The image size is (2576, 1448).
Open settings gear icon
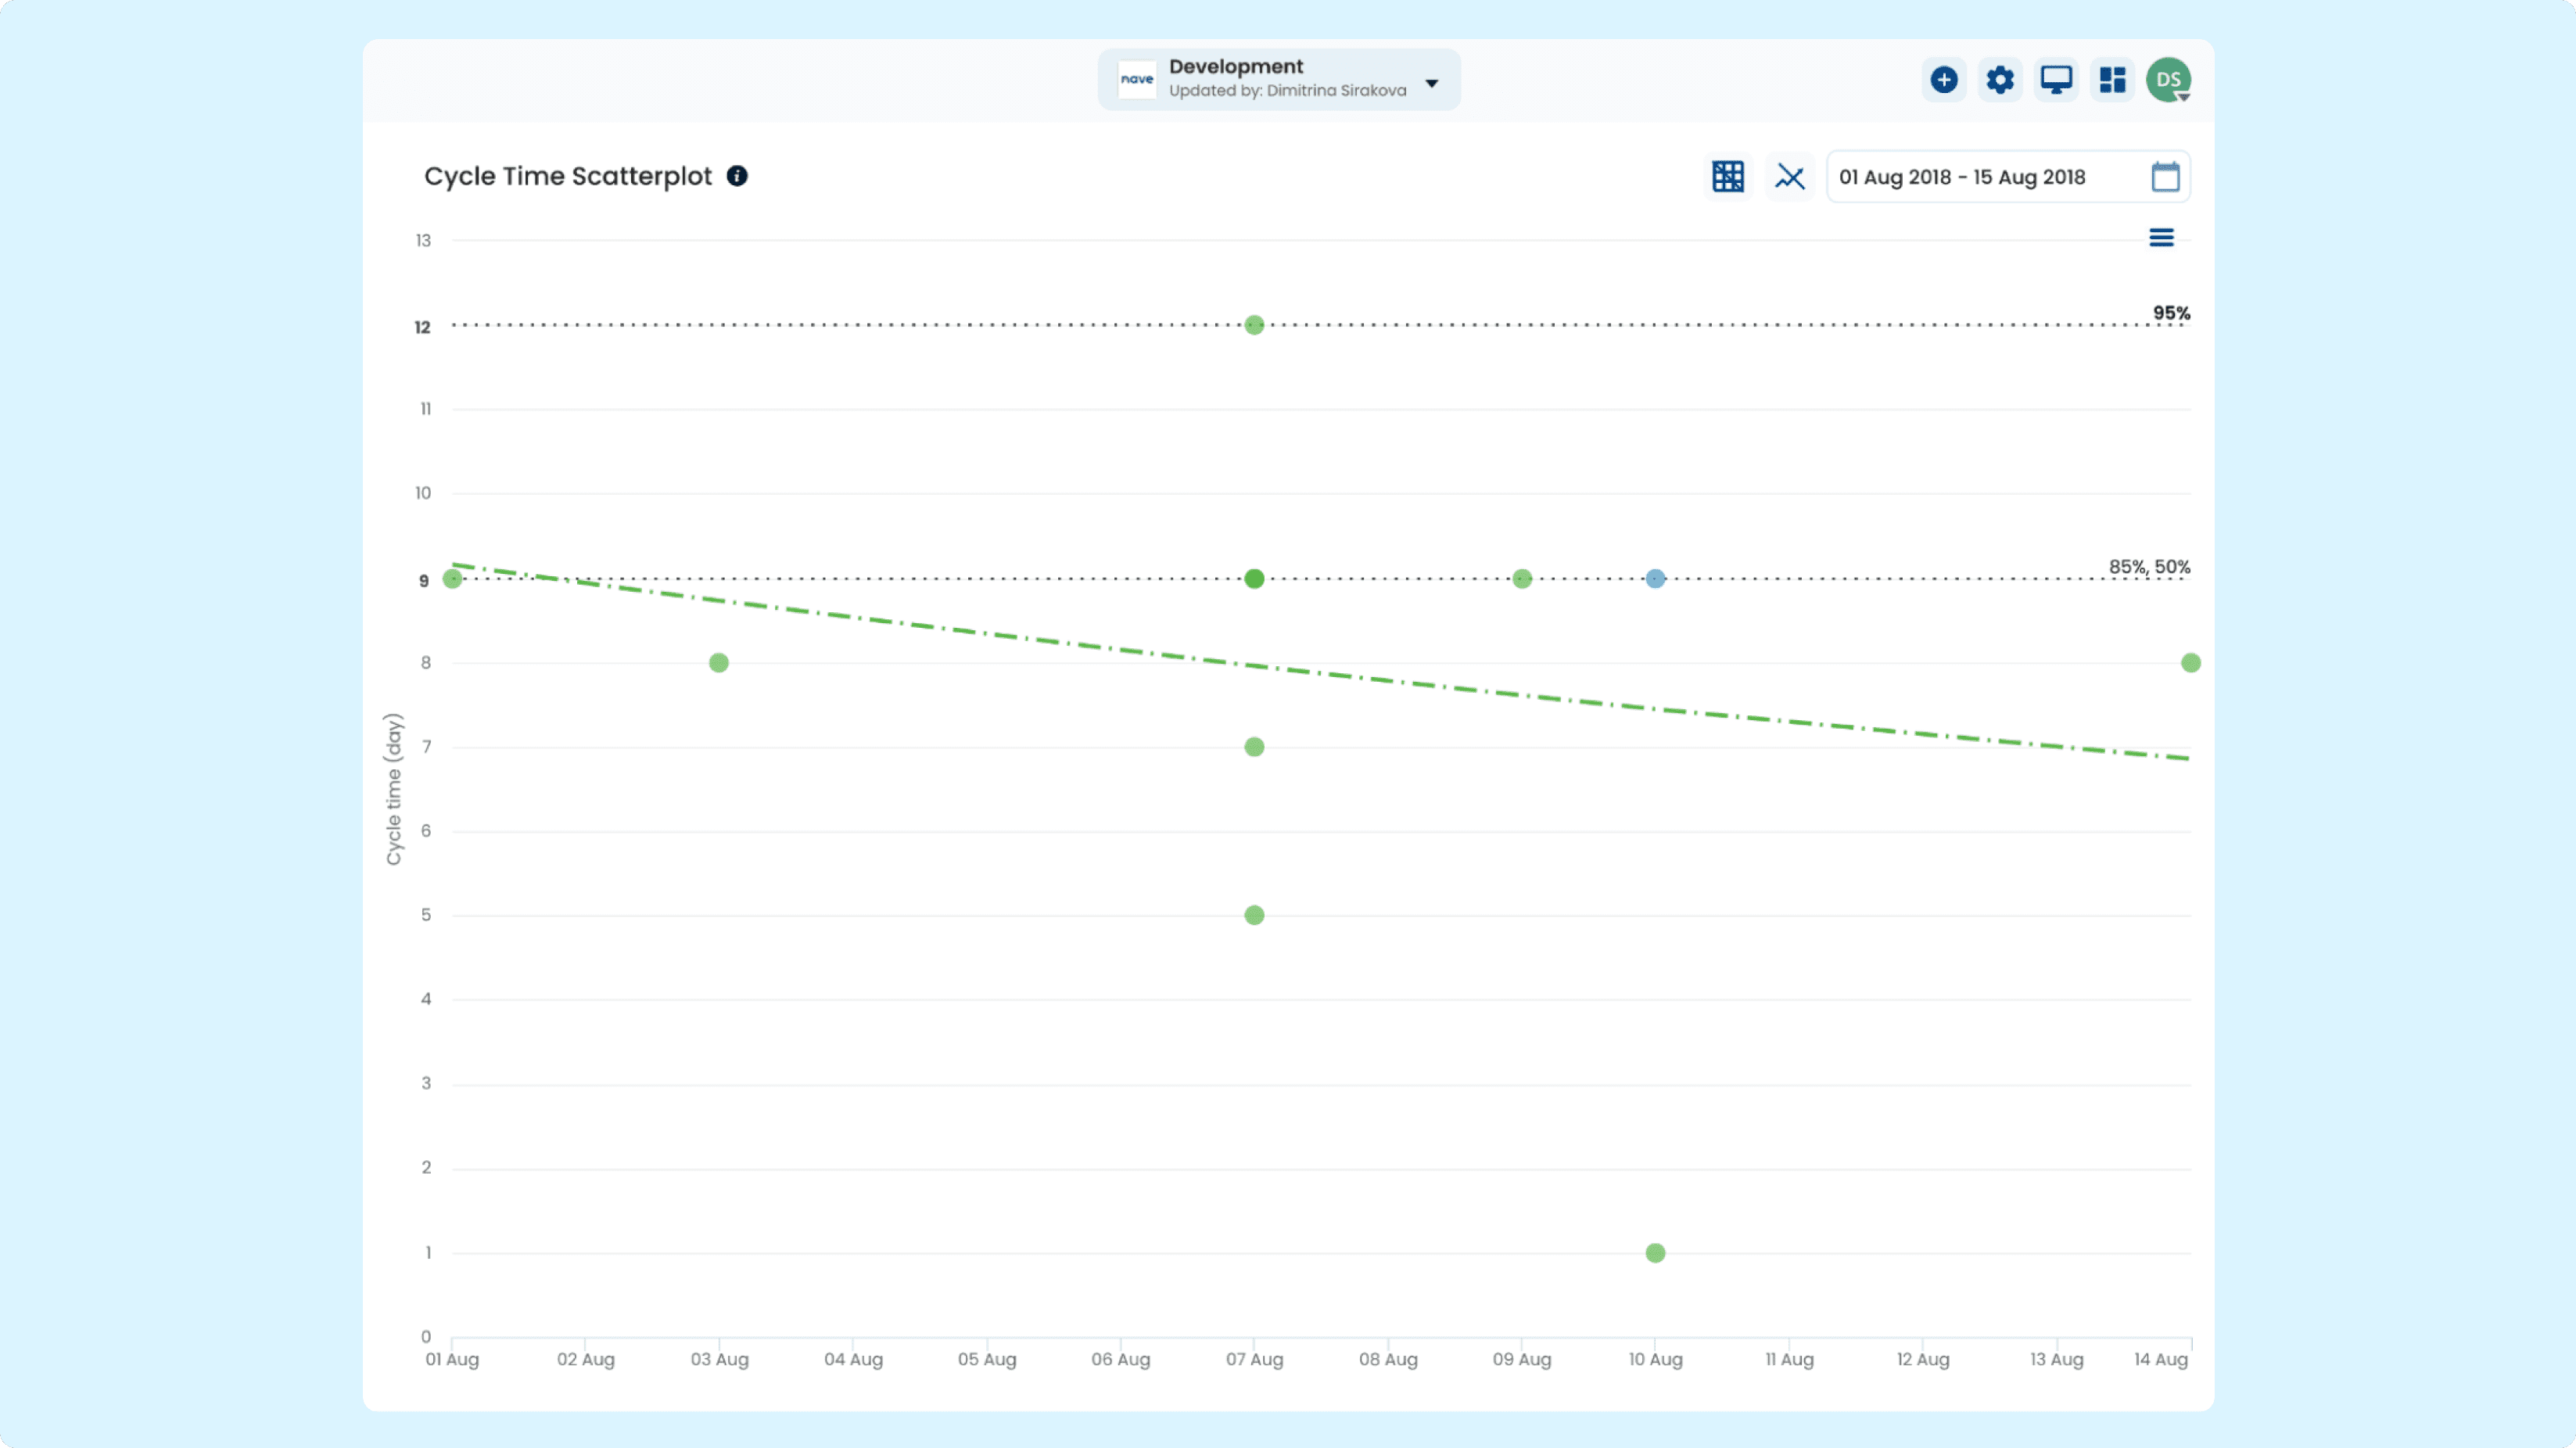1999,80
